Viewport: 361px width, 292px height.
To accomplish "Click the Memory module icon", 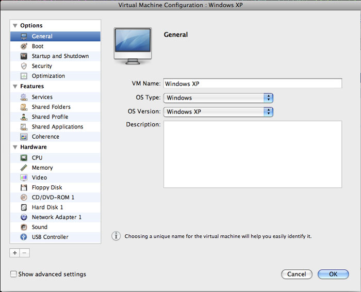I will click(x=24, y=168).
